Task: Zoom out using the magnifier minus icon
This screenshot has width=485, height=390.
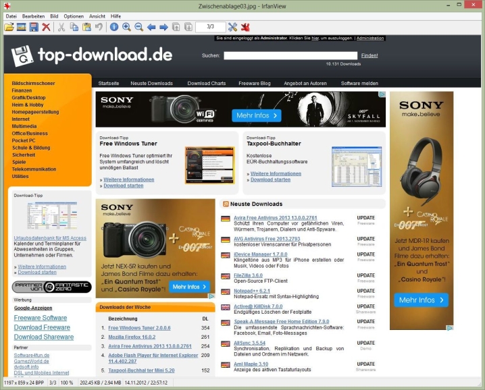Action: pos(138,27)
